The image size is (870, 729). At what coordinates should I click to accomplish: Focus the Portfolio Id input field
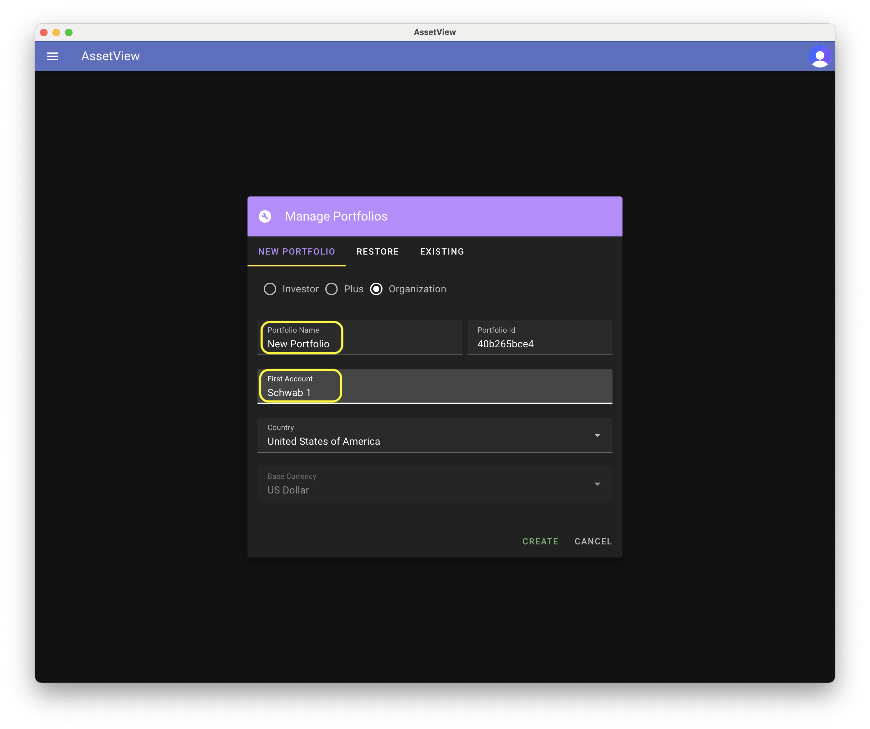pos(540,338)
